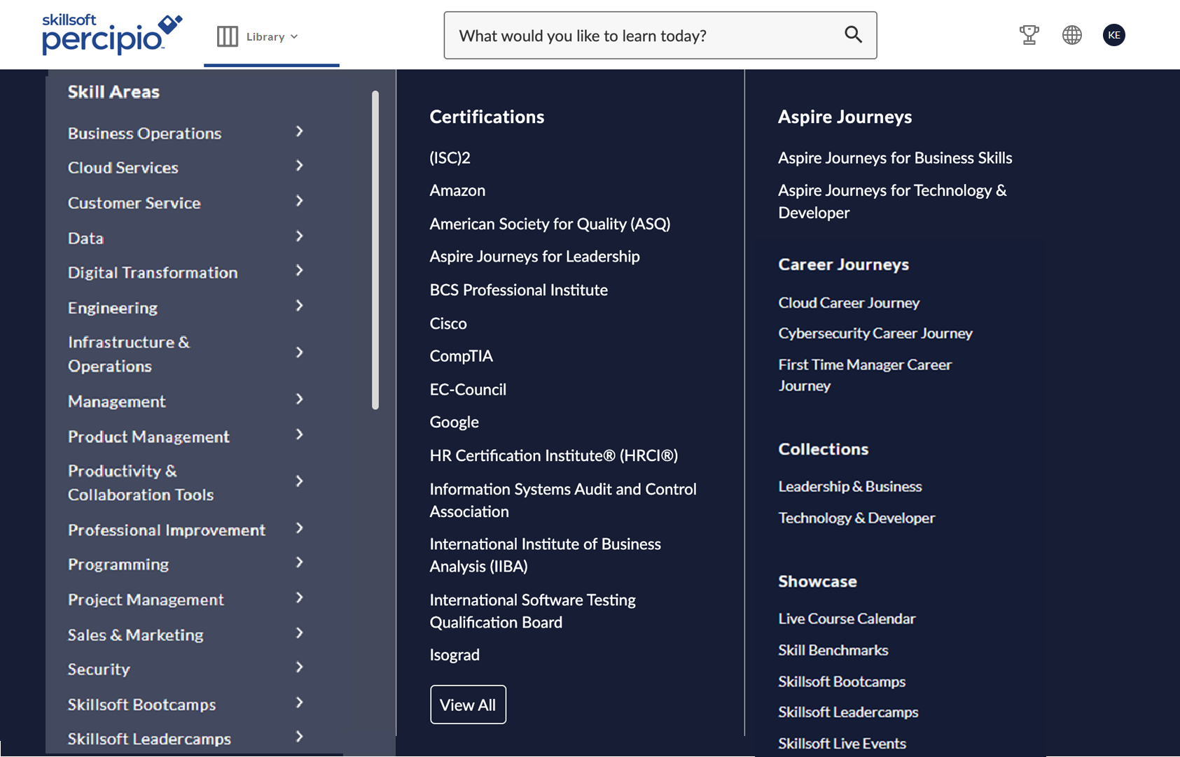Click the Skillsoft Percipio logo
1180x757 pixels.
point(112,34)
